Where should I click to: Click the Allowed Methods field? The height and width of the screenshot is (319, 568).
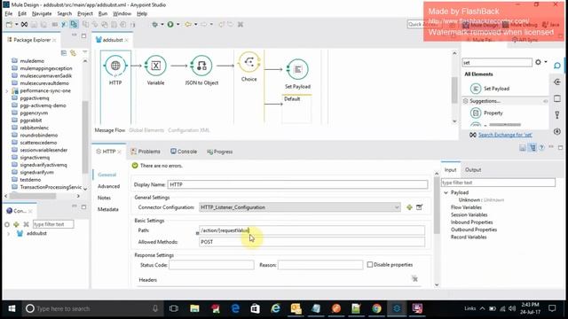[312, 242]
